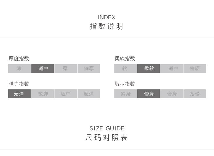The image size is (214, 156).
Task: Click the highlighted 柔软 option
Action: [149, 68]
